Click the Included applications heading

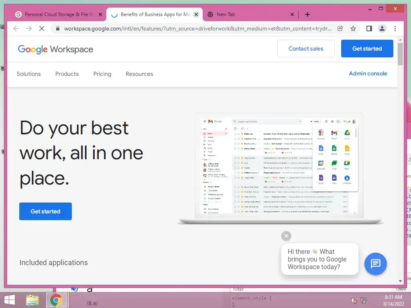(53, 263)
